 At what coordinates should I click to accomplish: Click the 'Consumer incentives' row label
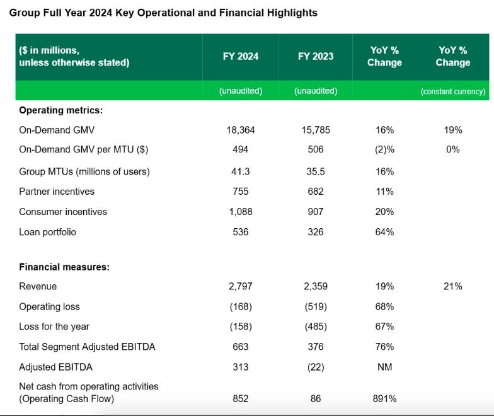[x=63, y=212]
